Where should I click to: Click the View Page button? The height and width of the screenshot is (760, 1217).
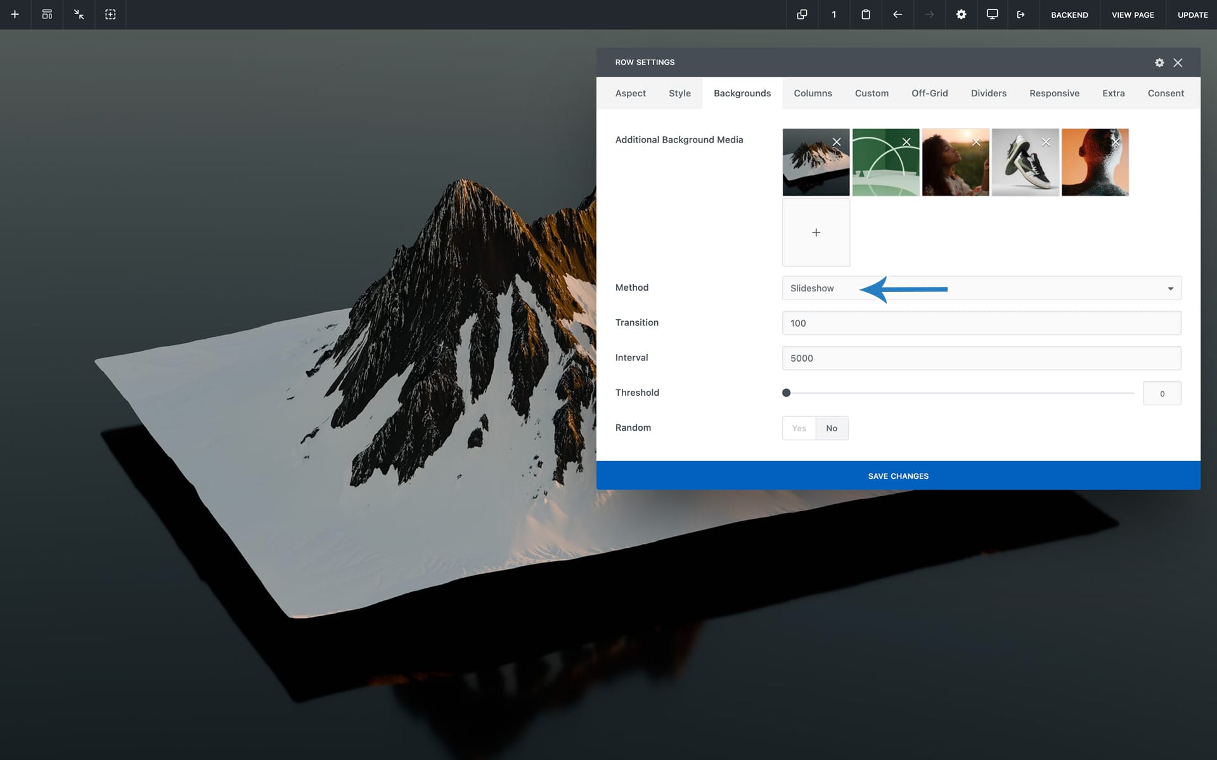tap(1133, 15)
